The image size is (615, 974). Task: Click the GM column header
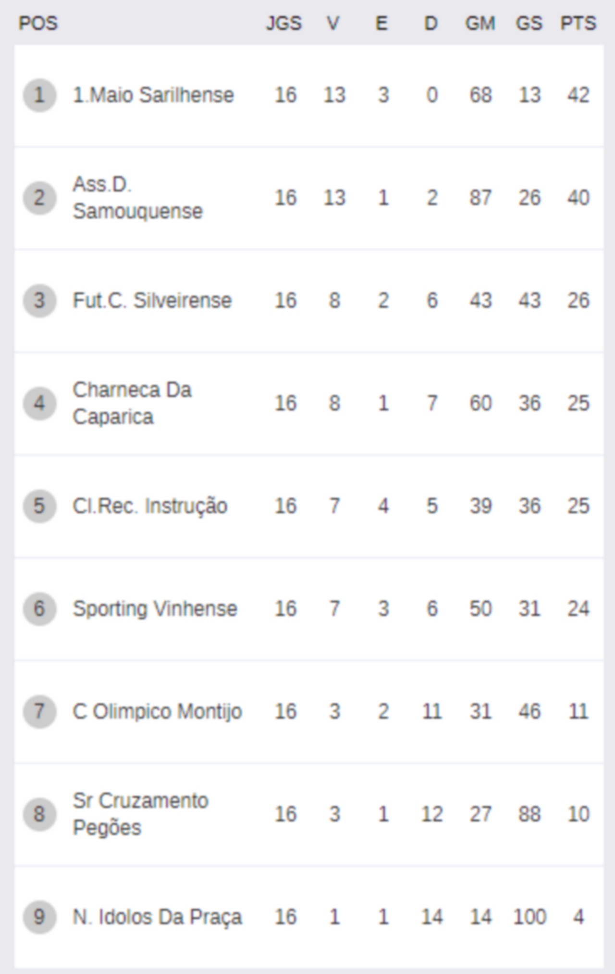(x=480, y=24)
